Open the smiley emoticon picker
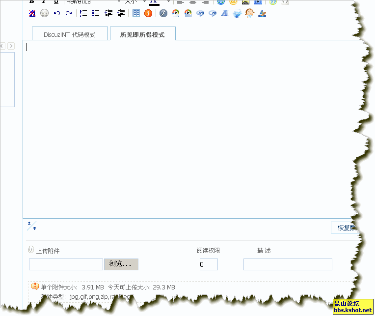Screen dimensions: 375x316 tap(44, 13)
